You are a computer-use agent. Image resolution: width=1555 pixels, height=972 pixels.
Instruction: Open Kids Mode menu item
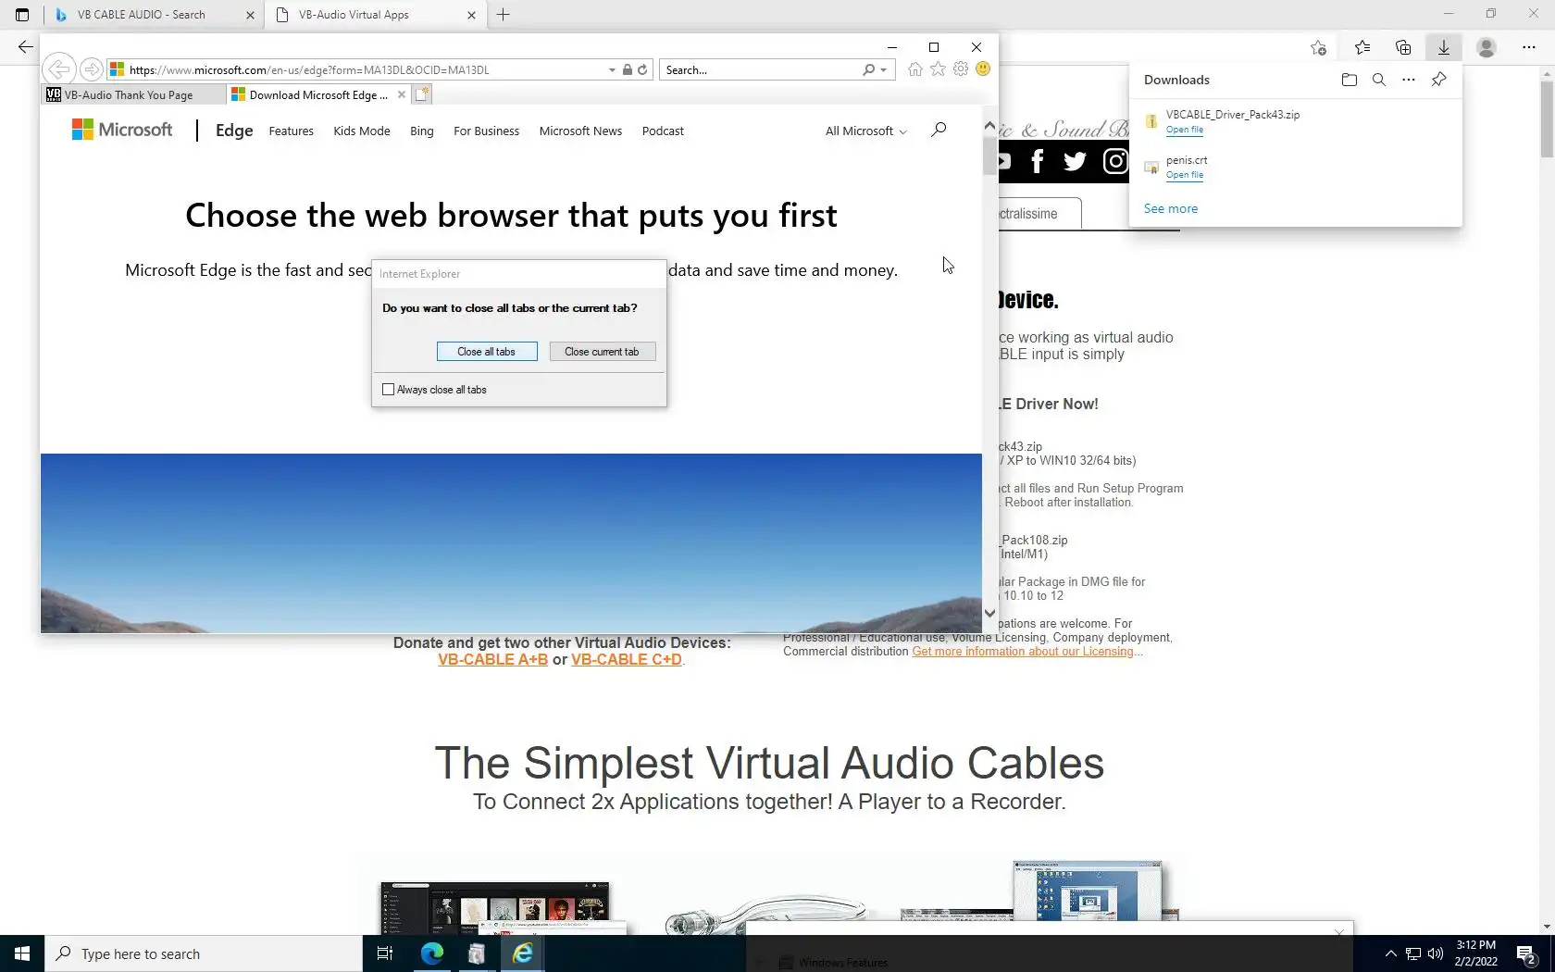coord(362,131)
